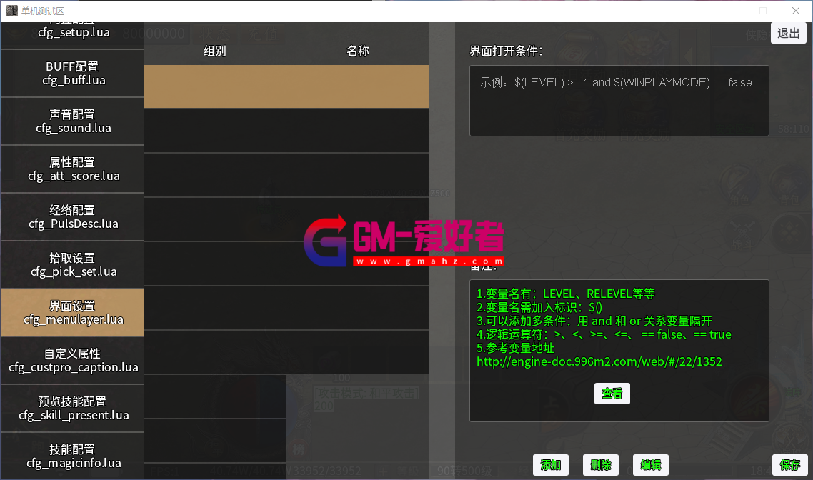Click the 单机测试区 window title text
The image size is (813, 480).
[43, 11]
